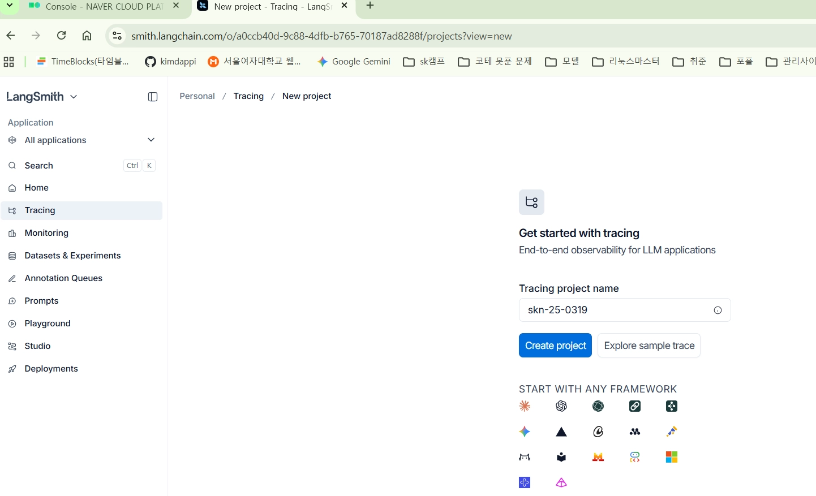Navigate to Personal breadcrumb
Viewport: 816px width, 496px height.
(x=197, y=96)
